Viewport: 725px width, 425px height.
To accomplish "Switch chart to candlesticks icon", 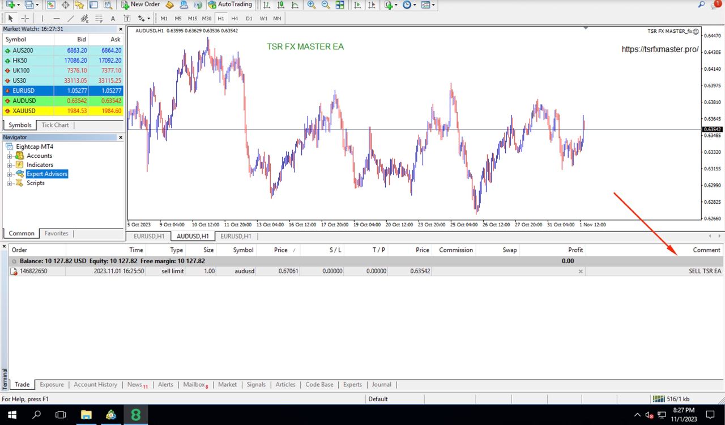I will pyautogui.click(x=281, y=5).
